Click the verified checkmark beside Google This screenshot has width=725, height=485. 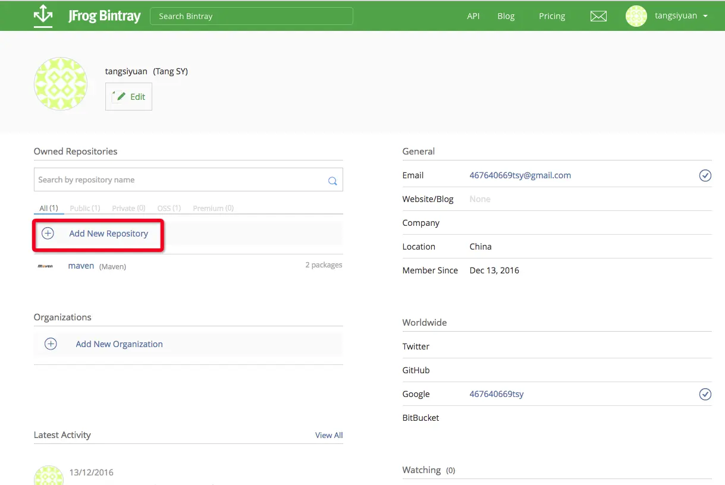click(705, 394)
